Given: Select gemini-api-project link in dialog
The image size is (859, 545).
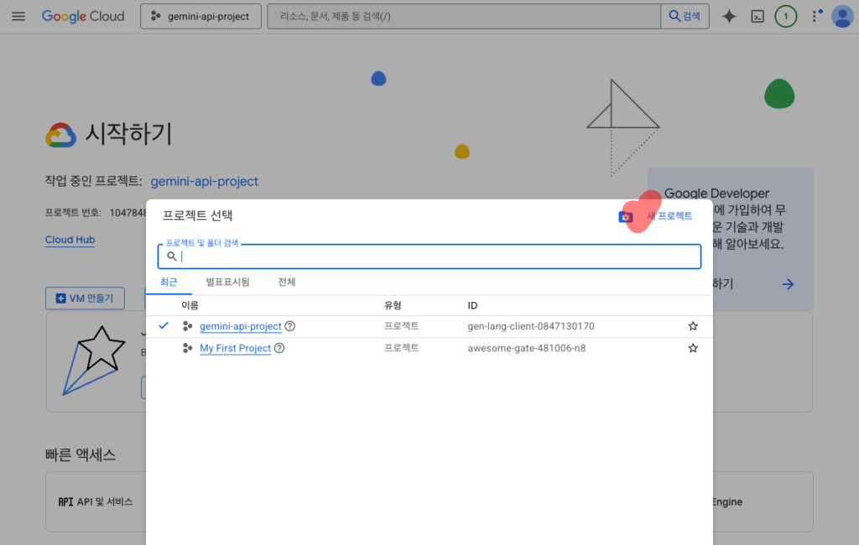Looking at the screenshot, I should pyautogui.click(x=240, y=326).
